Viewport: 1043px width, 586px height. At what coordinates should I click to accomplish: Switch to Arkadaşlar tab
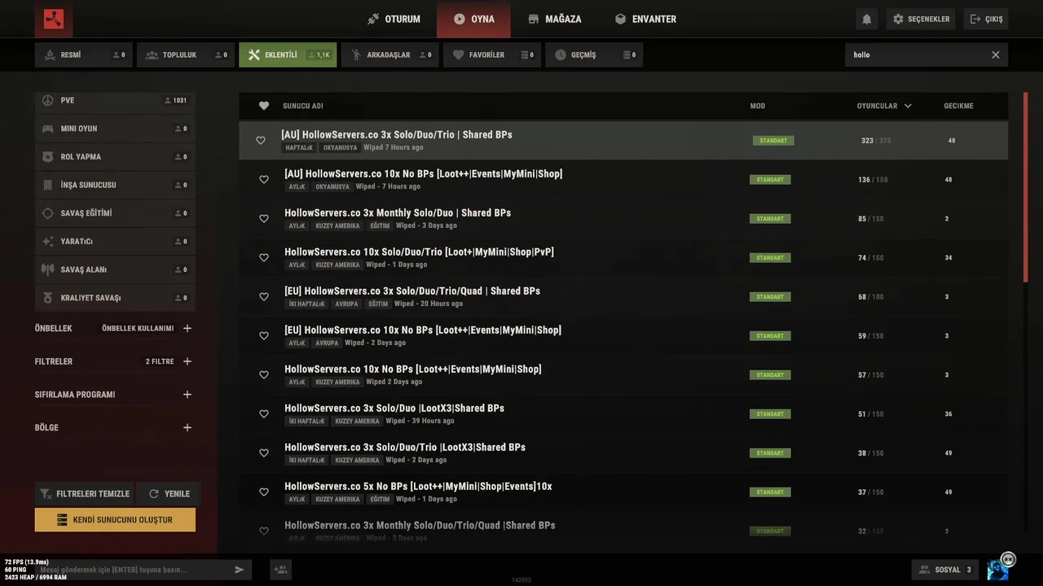click(x=389, y=55)
